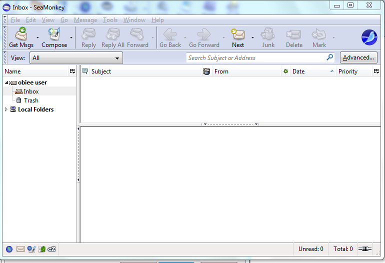Click the message pane splitter grippy
This screenshot has height=263, width=385.
(x=230, y=124)
